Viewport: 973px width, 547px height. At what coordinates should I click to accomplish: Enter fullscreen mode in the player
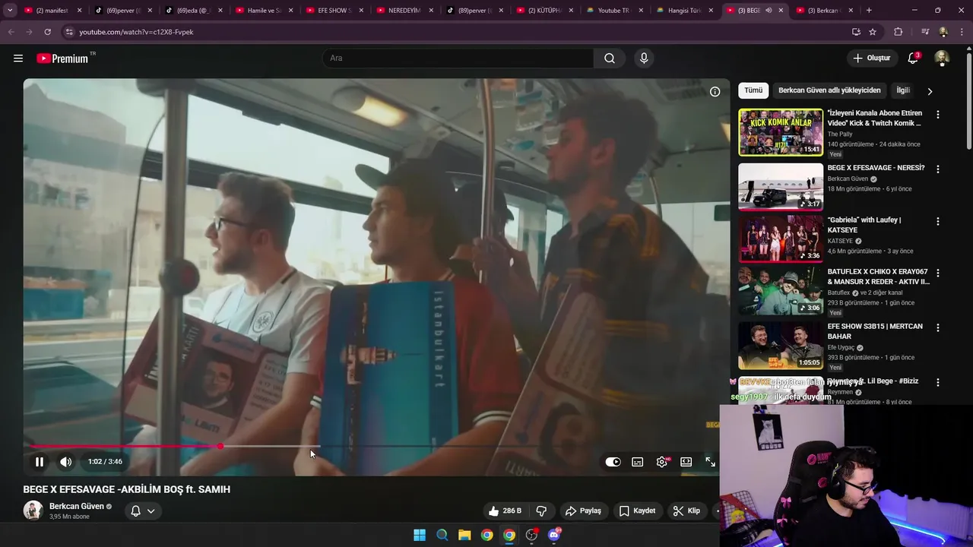point(710,461)
